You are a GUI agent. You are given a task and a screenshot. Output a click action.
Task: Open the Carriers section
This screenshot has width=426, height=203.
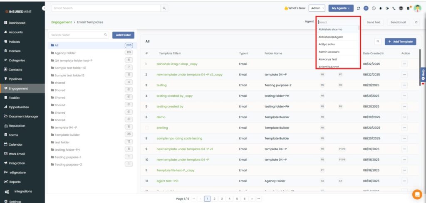[12, 51]
